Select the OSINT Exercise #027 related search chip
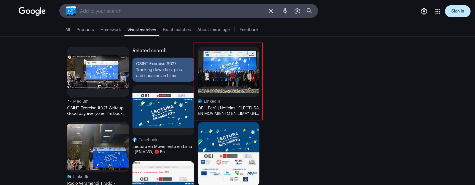475x185 pixels. (x=163, y=70)
